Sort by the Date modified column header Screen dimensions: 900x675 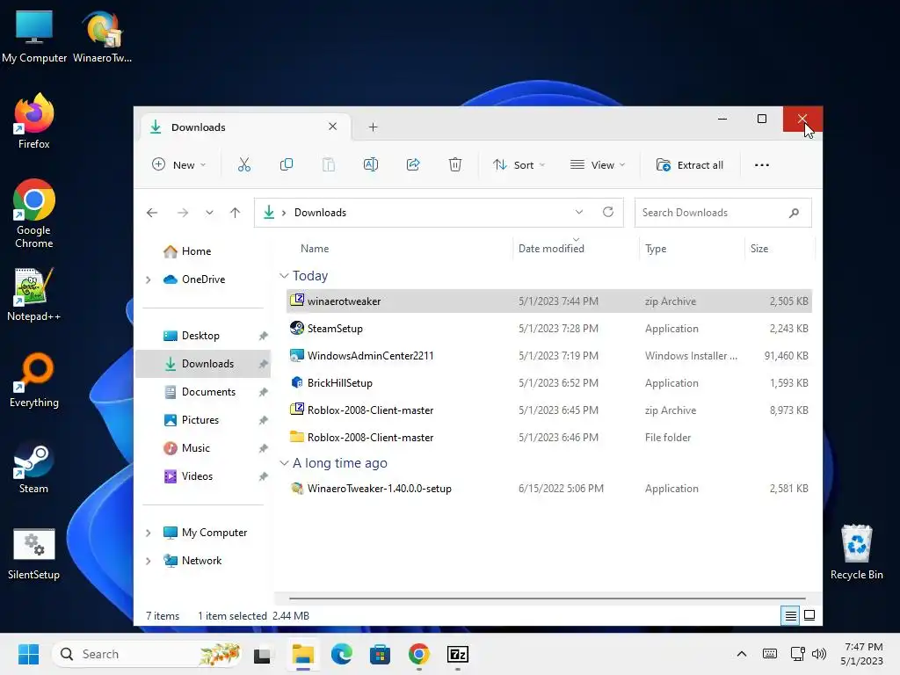pos(551,249)
